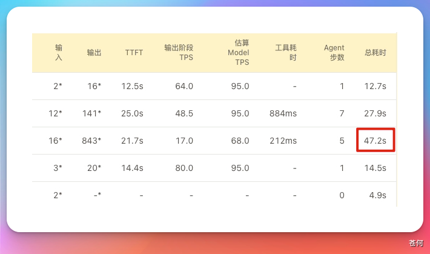Click the 估算 Model TPS column header
The height and width of the screenshot is (254, 430).
pyautogui.click(x=238, y=53)
